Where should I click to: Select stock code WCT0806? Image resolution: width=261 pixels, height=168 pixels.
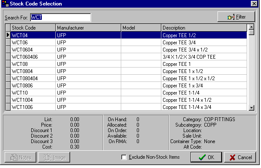[22, 85]
